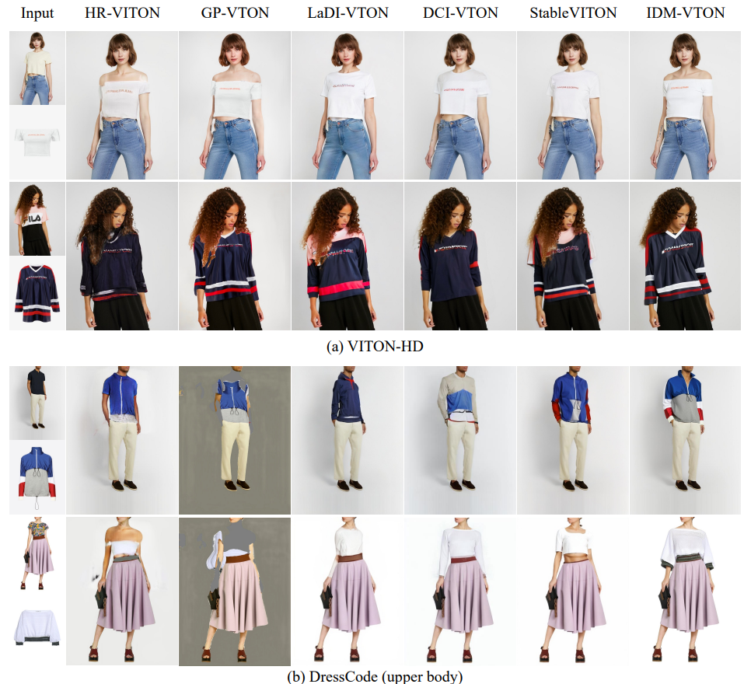Open HR-VITON result of navy jersey
The height and width of the screenshot is (684, 744).
pos(122,256)
